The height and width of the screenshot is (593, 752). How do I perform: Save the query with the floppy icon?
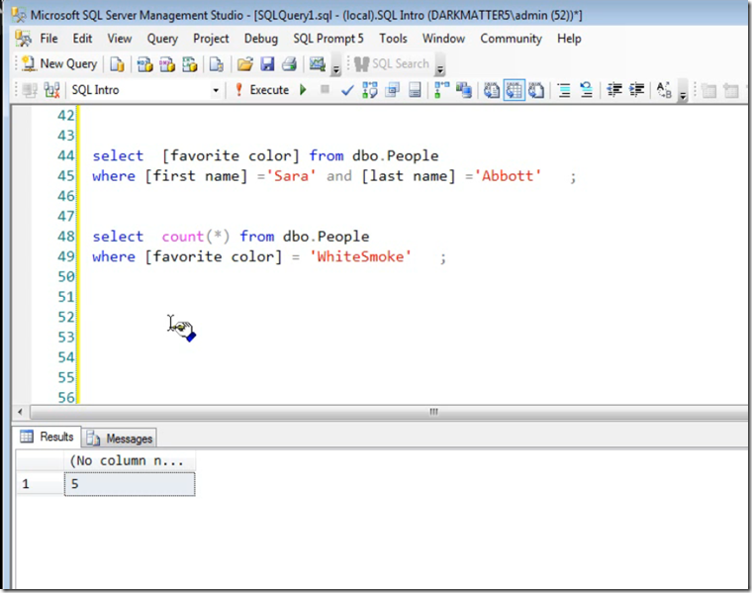click(x=267, y=63)
